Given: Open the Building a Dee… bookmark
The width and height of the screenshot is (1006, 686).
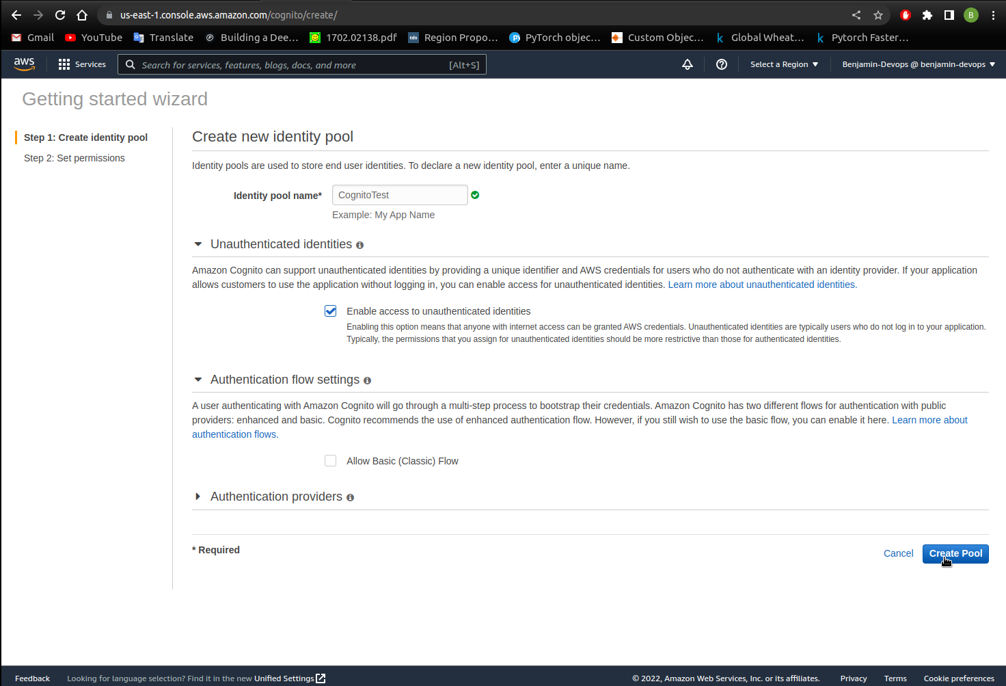Looking at the screenshot, I should coord(251,38).
